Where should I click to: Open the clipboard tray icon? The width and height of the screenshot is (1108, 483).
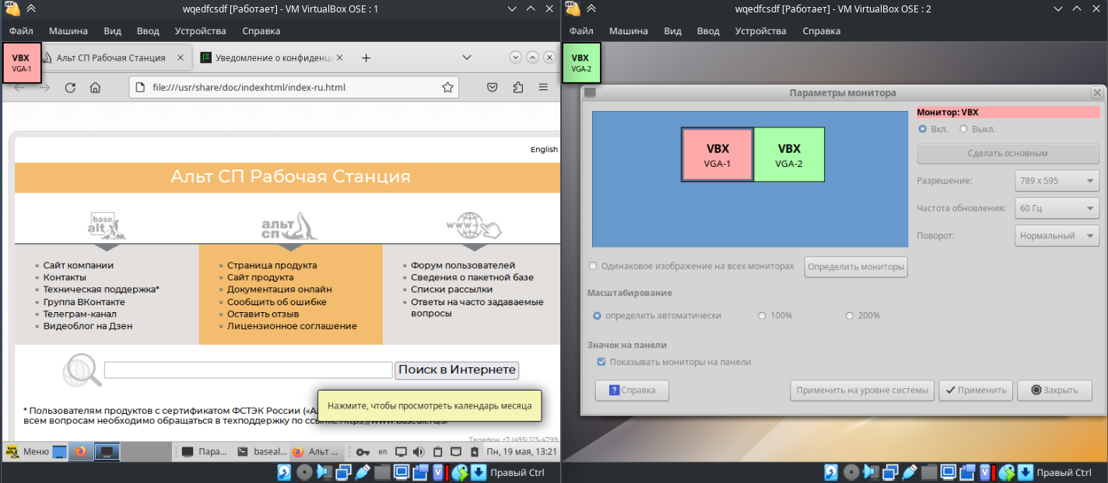[x=437, y=451]
